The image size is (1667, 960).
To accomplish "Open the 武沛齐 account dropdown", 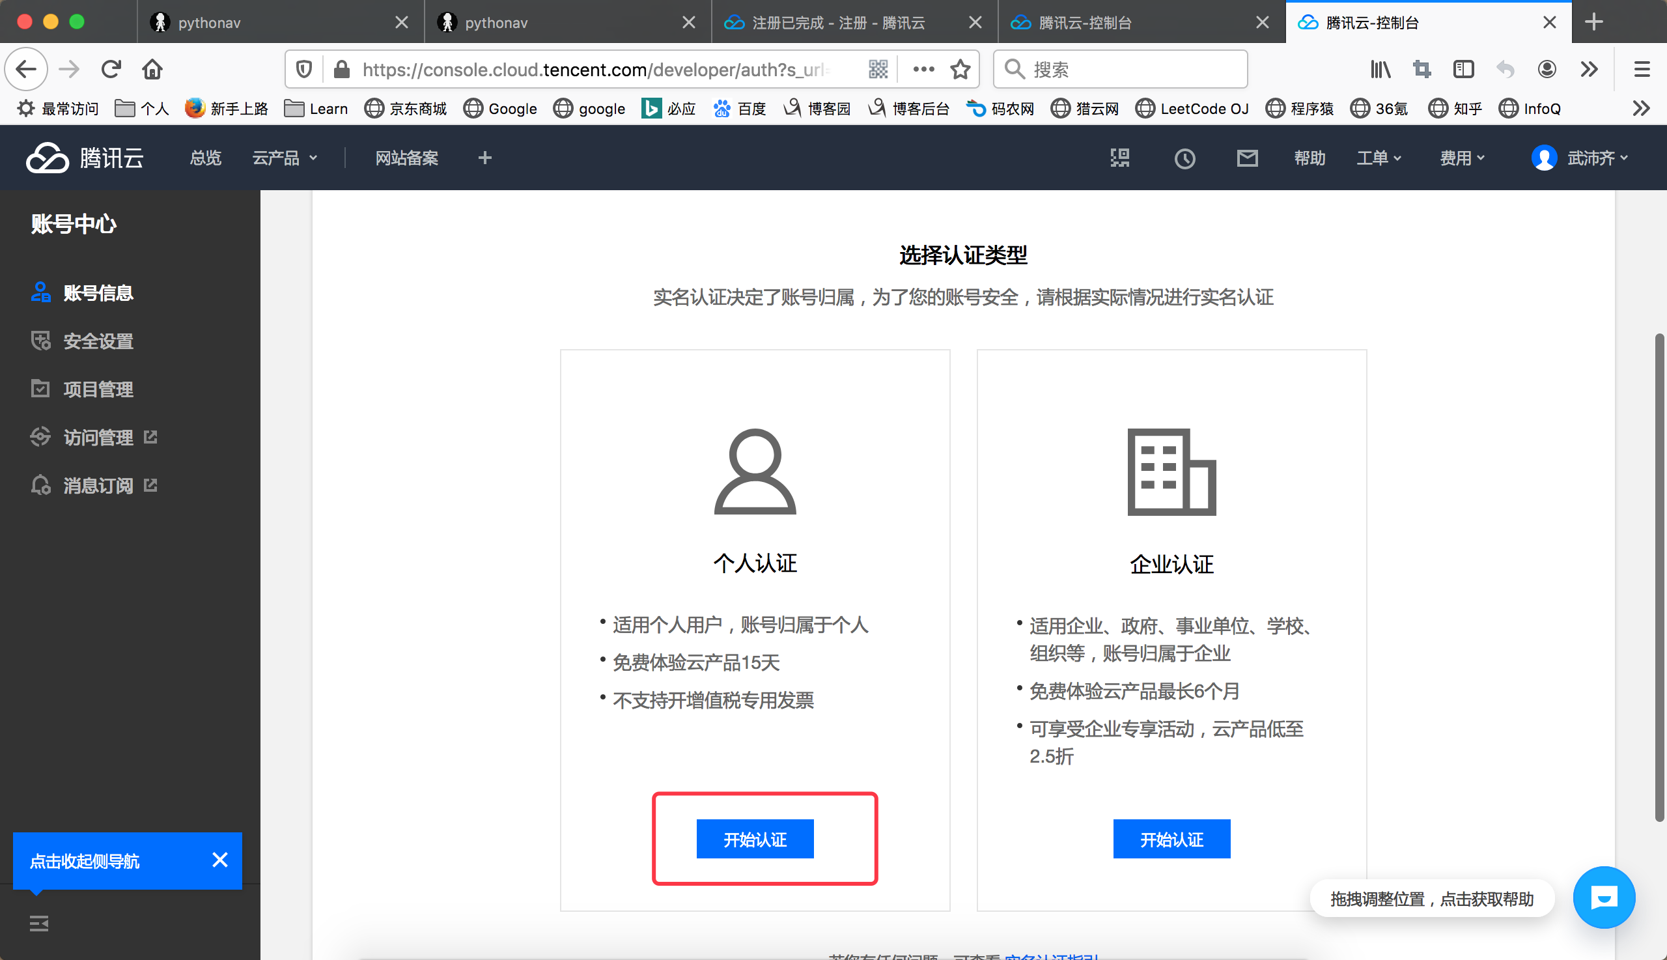I will coord(1598,158).
